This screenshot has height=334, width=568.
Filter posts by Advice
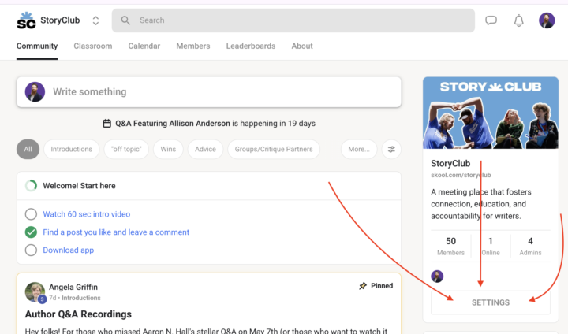click(205, 149)
